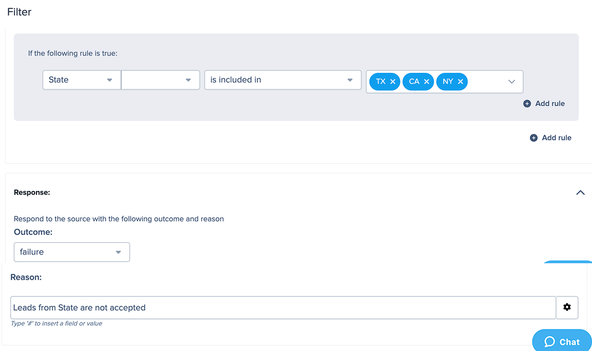Click 'Add rule' text inside the gray rule group
The width and height of the screenshot is (592, 351).
(550, 104)
